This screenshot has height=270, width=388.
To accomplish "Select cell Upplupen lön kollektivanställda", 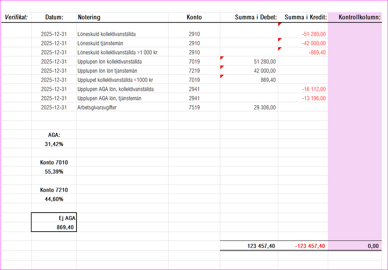I will click(122, 62).
